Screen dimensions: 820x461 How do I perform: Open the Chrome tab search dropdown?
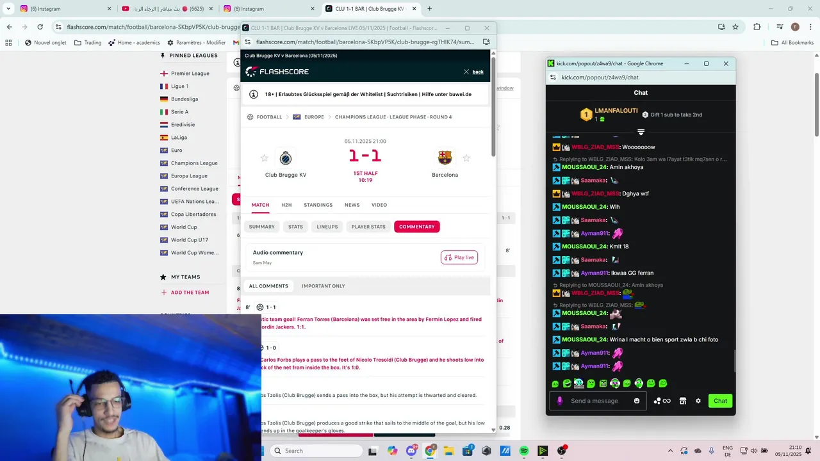click(8, 9)
